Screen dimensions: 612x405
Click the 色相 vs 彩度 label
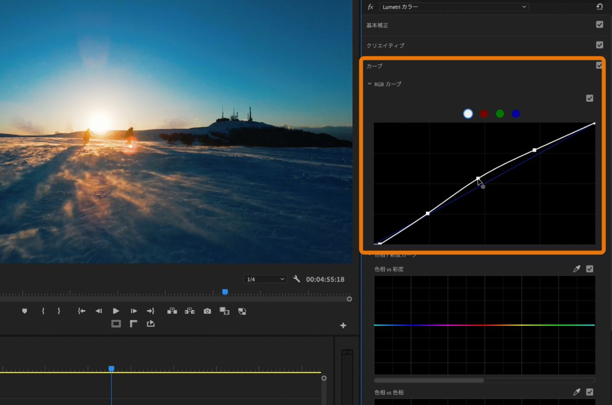389,269
